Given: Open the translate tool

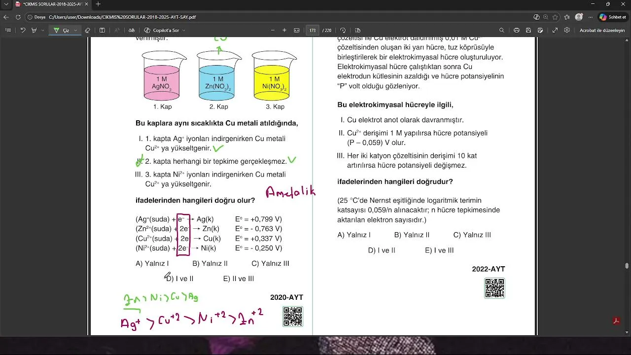Looking at the screenshot, I should 132,30.
